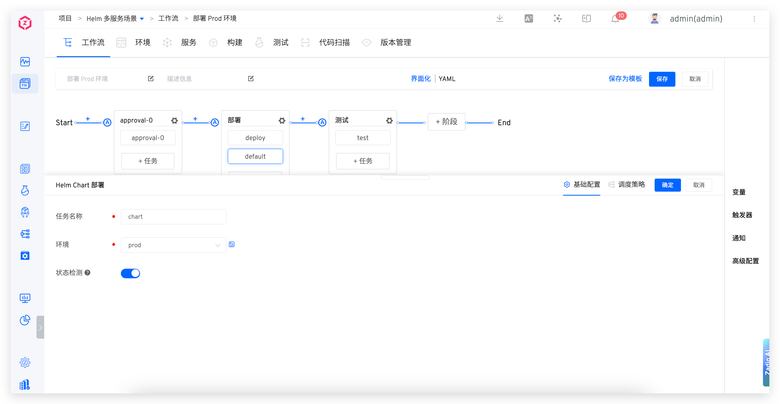The width and height of the screenshot is (780, 404).
Task: Click the blue 确定 button
Action: [x=667, y=185]
